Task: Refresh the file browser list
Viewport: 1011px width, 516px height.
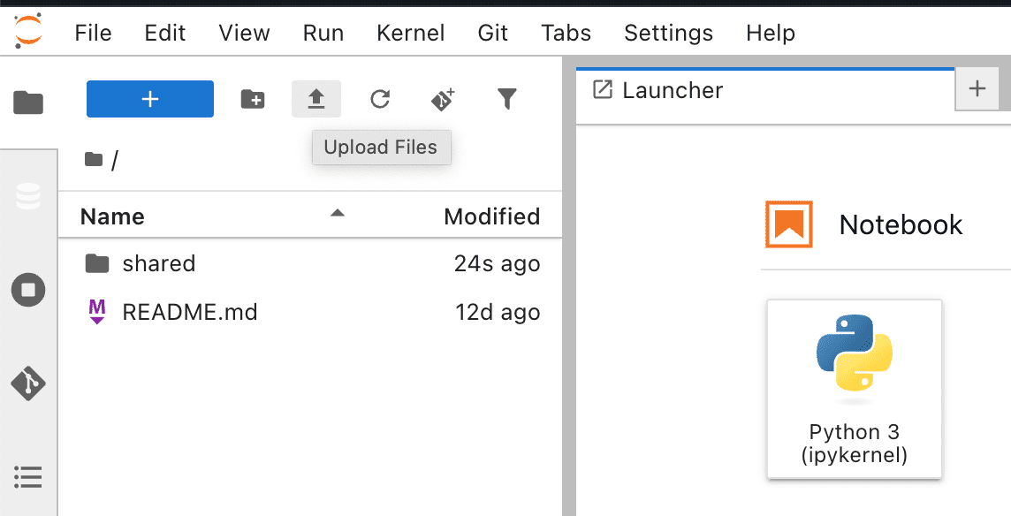Action: click(x=380, y=99)
